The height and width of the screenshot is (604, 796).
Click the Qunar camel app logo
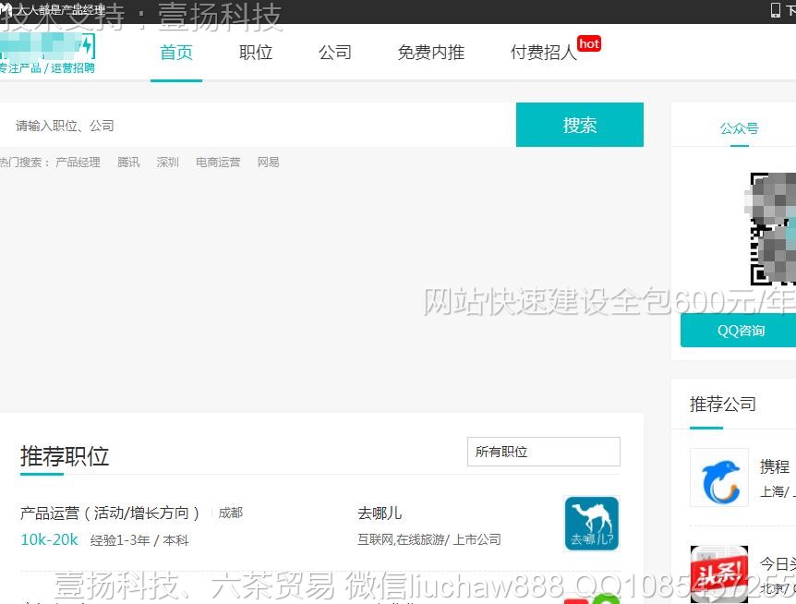(x=591, y=523)
